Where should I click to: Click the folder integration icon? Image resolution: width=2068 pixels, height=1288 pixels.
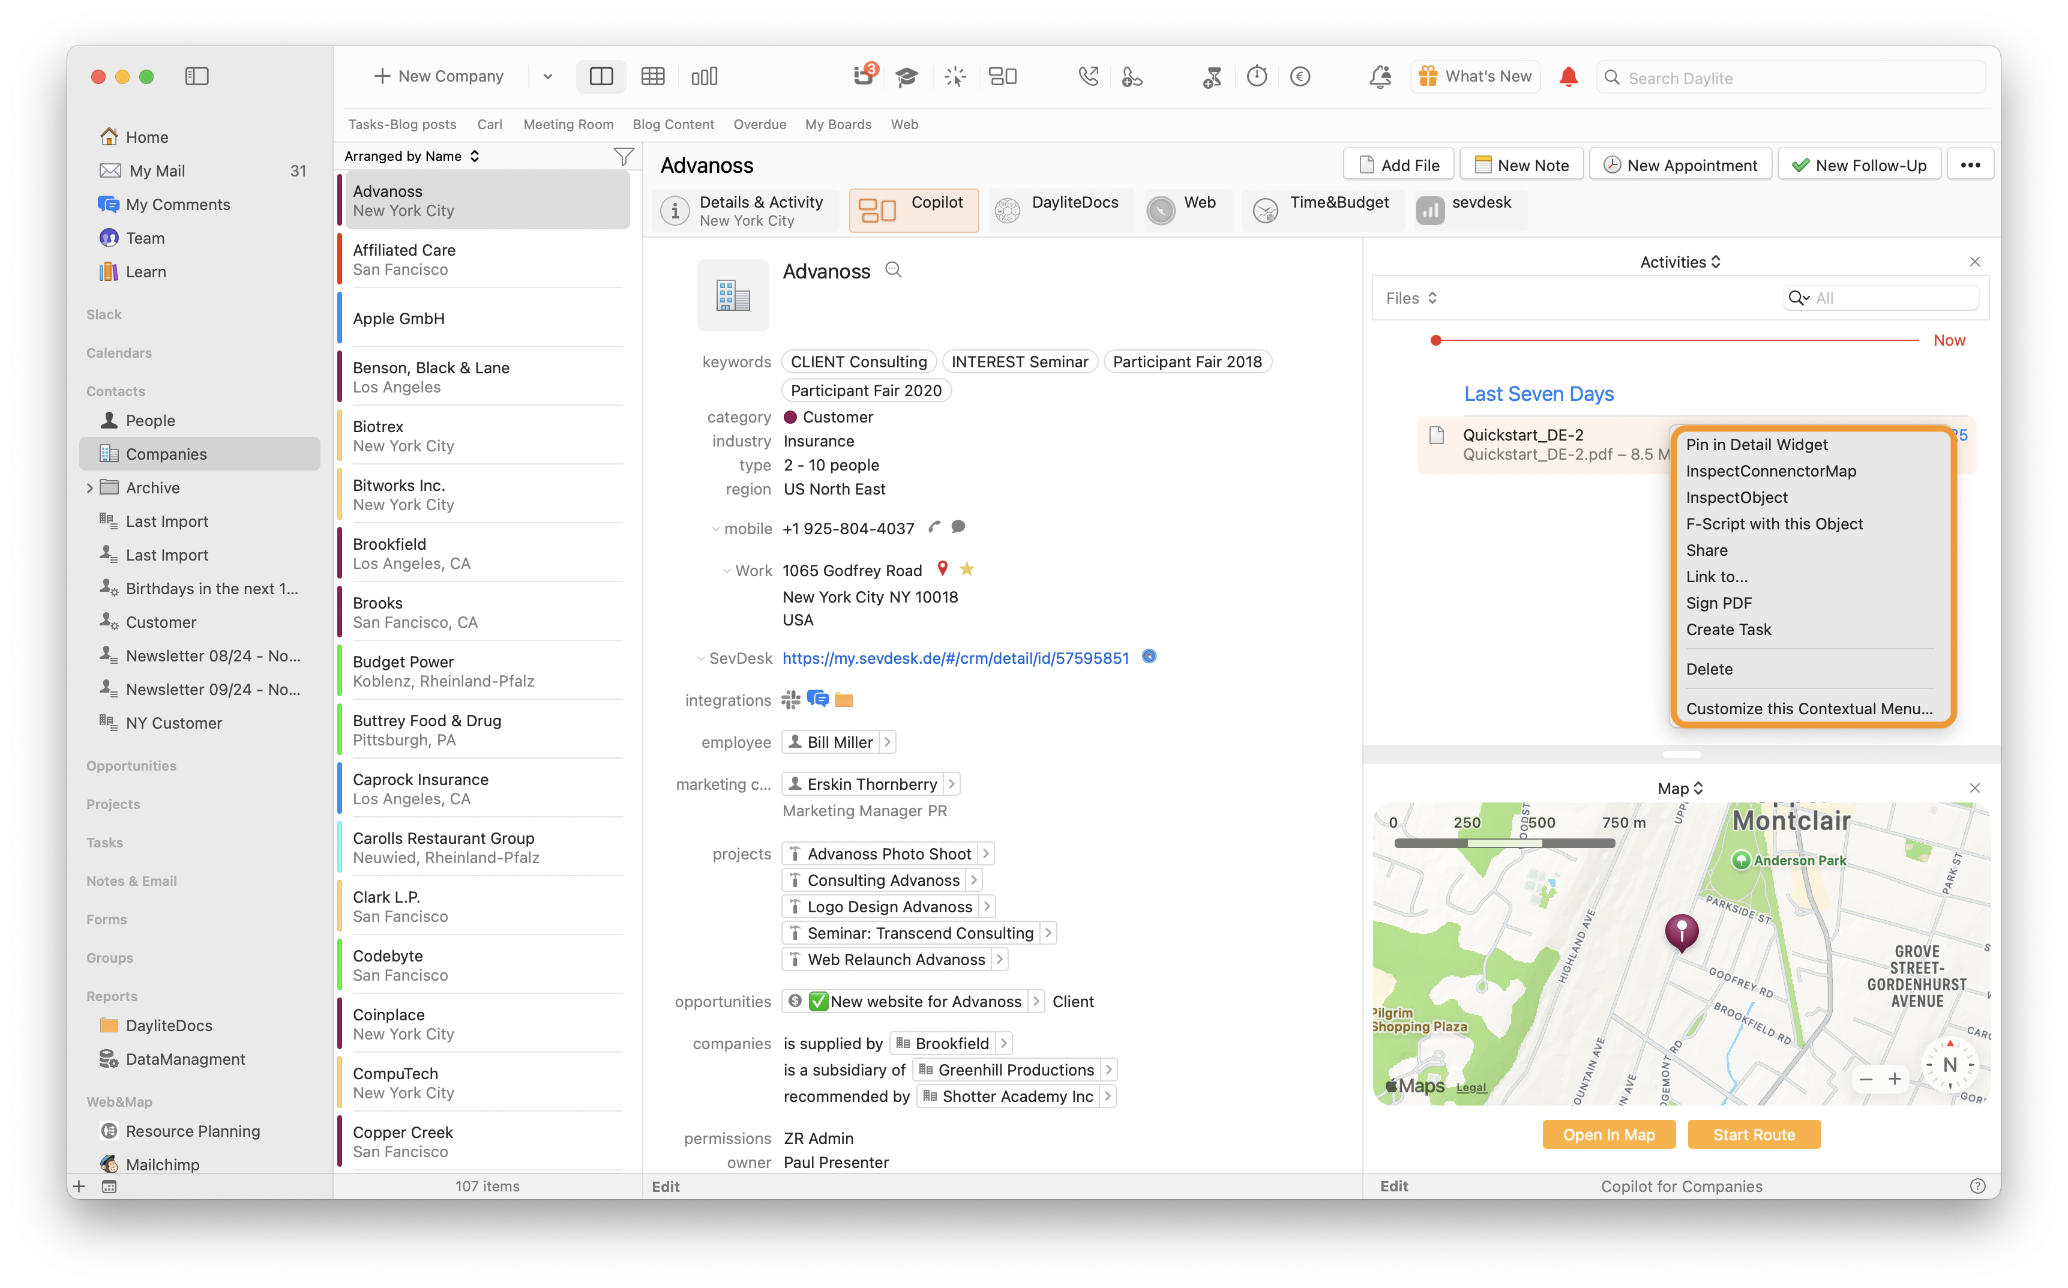pyautogui.click(x=844, y=699)
